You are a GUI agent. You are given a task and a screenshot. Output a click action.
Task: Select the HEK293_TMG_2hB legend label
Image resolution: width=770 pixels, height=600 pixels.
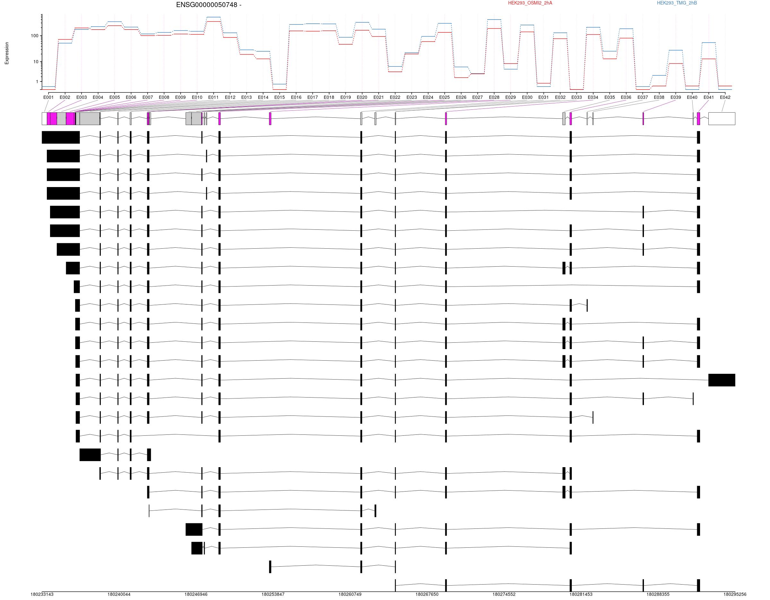tap(677, 3)
